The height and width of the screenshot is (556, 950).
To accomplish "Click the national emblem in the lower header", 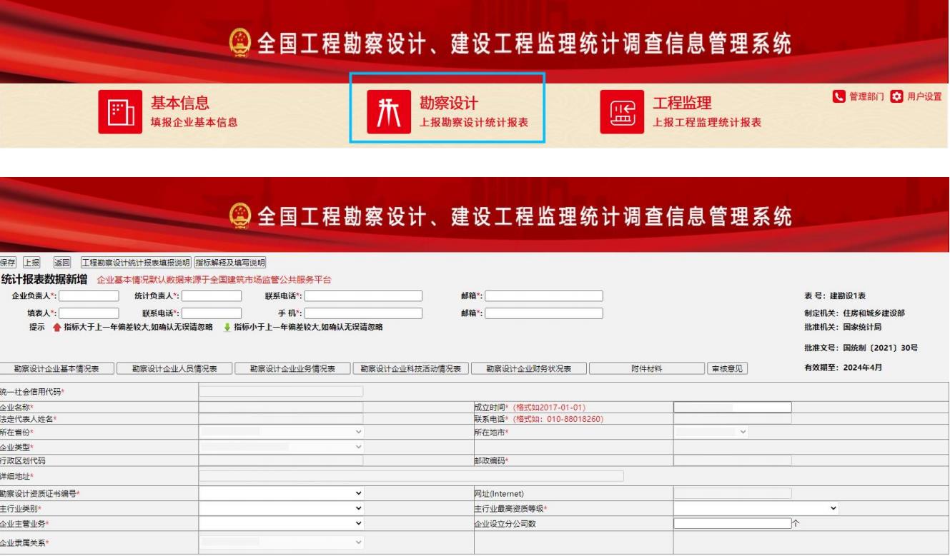I will pos(242,216).
